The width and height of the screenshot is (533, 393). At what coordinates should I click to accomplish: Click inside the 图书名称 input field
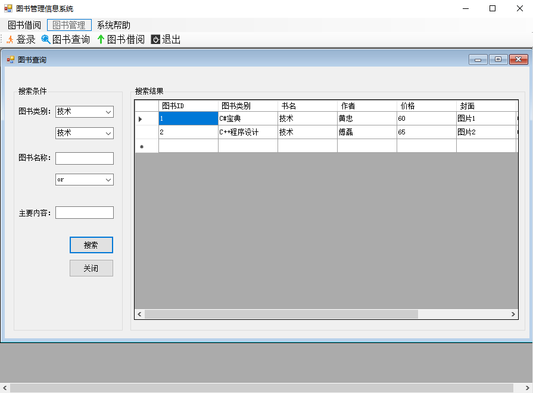pyautogui.click(x=84, y=158)
